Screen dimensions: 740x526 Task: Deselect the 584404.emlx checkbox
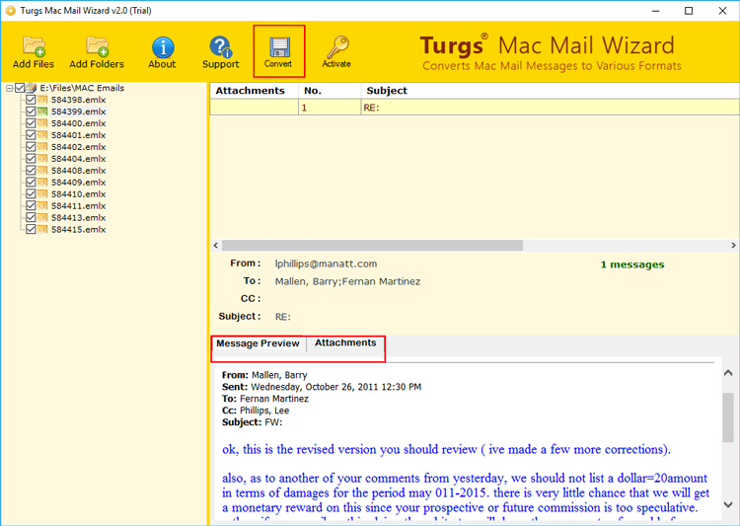click(31, 159)
